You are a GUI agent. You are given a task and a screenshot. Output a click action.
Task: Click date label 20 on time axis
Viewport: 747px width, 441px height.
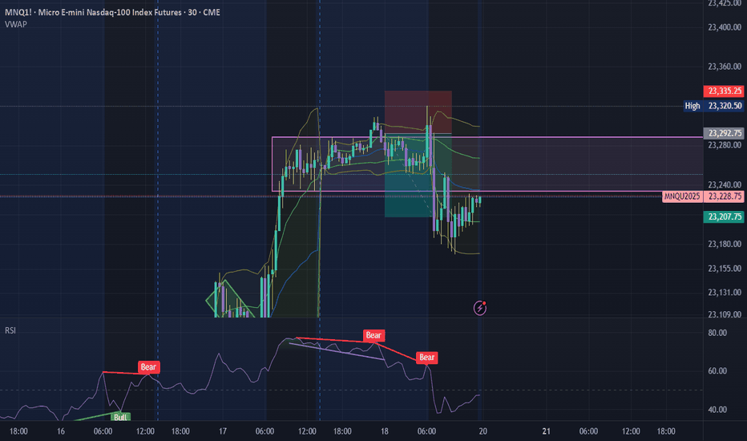(x=483, y=431)
